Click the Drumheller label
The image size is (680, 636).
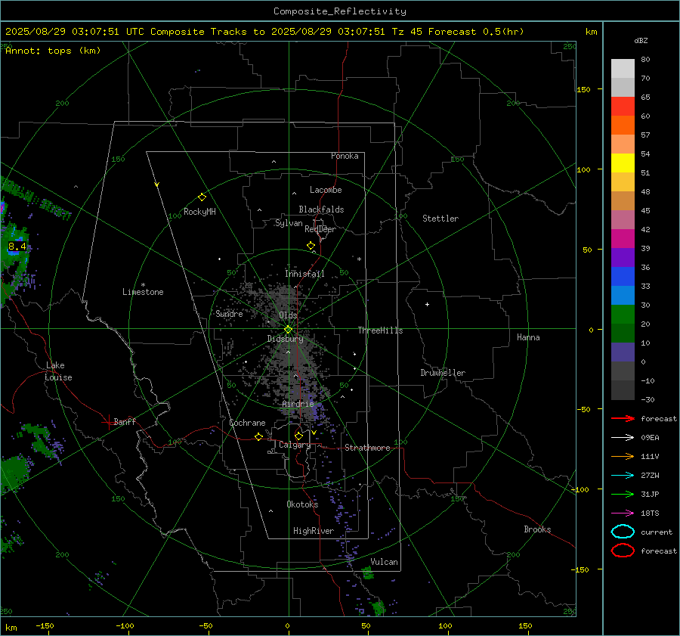pyautogui.click(x=443, y=373)
